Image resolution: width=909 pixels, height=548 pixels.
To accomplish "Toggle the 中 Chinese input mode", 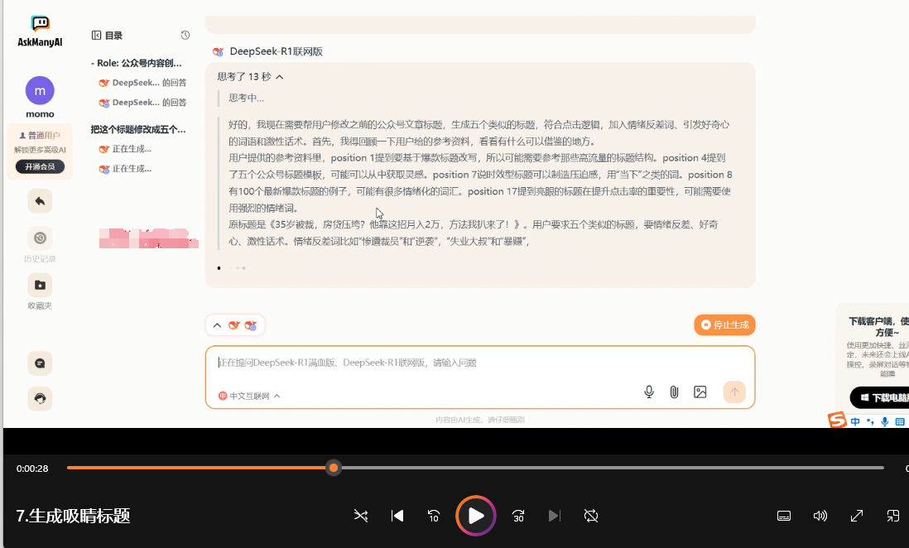I will (x=856, y=421).
